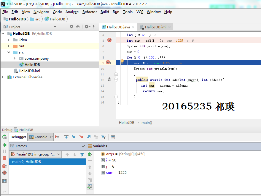Open Project panel settings gear
The image size is (261, 196).
tap(87, 27)
